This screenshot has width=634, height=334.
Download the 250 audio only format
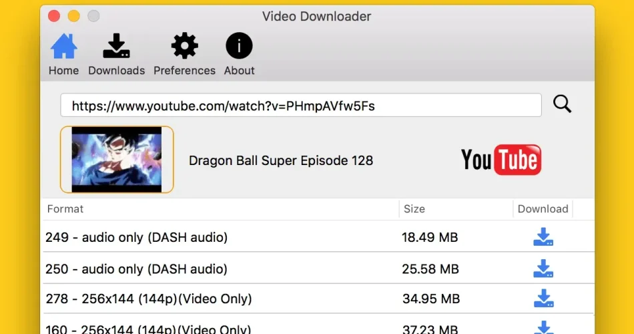click(x=543, y=269)
